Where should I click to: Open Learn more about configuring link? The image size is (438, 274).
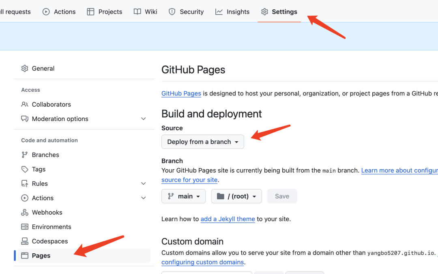pyautogui.click(x=399, y=170)
